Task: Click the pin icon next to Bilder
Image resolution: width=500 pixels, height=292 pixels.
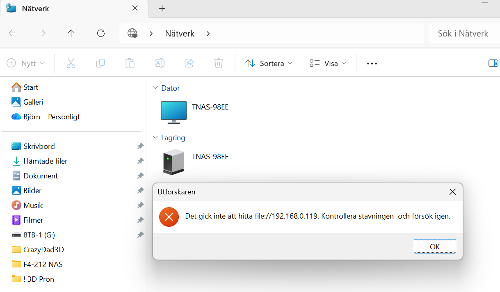Action: coord(140,190)
